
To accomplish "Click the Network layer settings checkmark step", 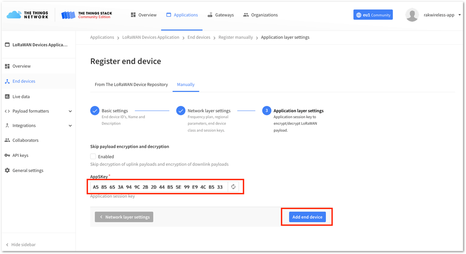I will 181,111.
